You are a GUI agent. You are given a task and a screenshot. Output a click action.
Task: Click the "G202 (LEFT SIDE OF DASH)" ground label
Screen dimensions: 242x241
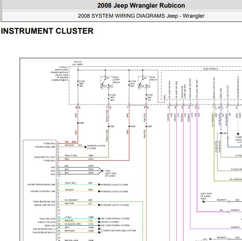(x=111, y=174)
